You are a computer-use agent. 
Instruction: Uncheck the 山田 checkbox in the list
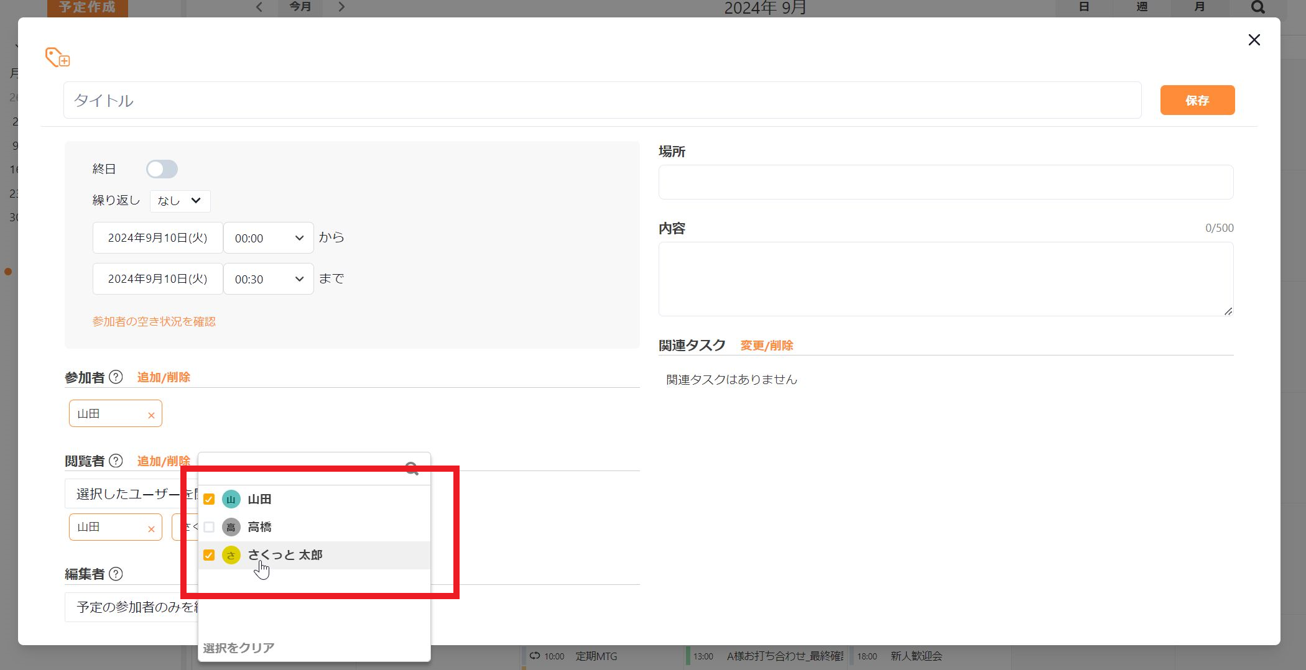coord(209,499)
